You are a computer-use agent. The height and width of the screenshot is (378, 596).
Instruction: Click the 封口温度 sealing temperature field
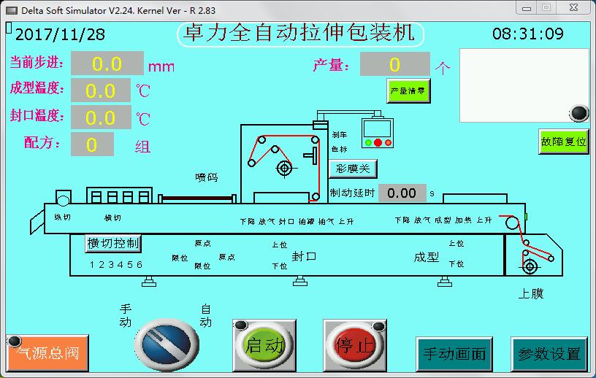tap(101, 117)
